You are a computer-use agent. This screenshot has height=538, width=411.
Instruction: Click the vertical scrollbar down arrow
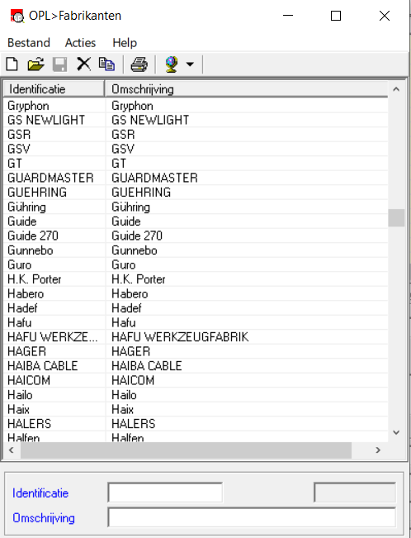[396, 433]
